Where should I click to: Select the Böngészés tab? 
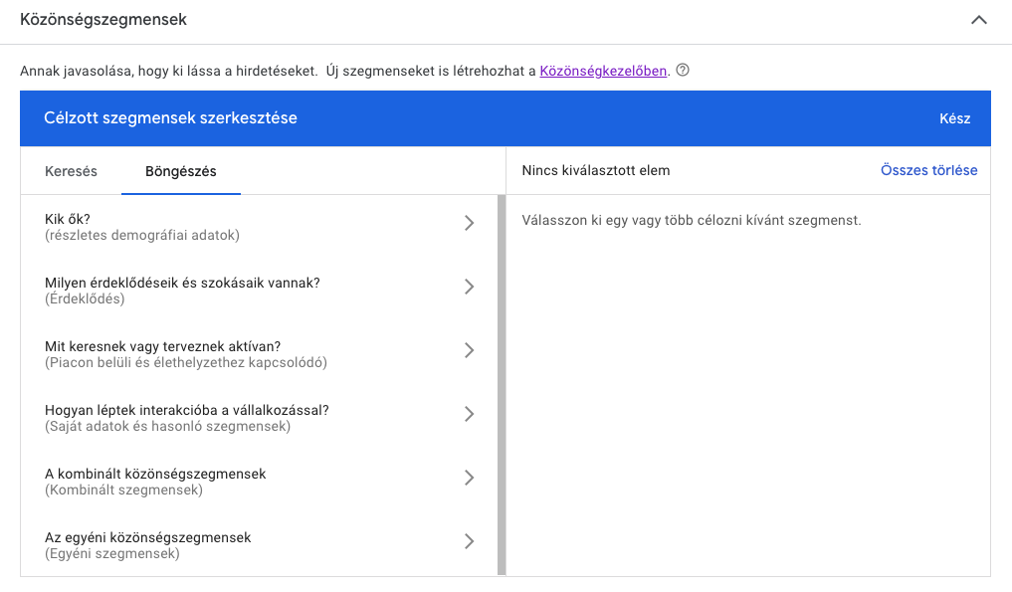180,171
